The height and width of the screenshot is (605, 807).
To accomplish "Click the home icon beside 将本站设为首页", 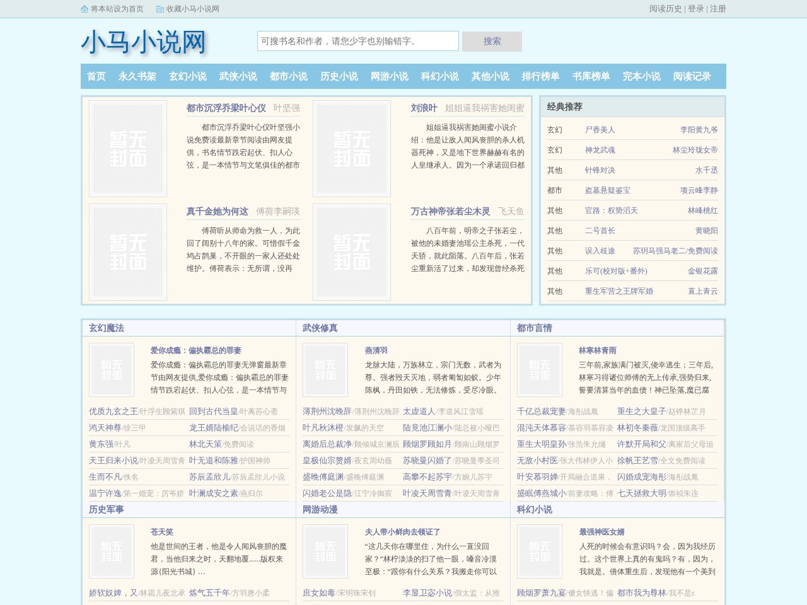I will [x=84, y=9].
